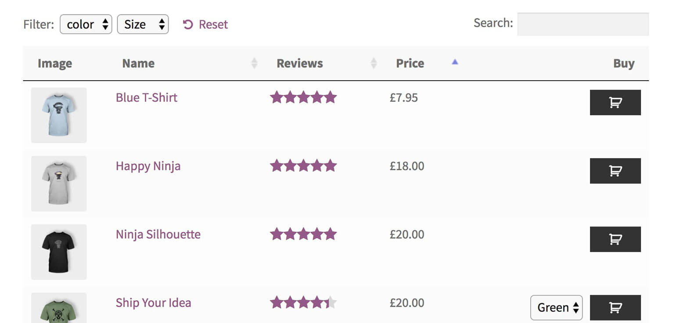Screen dimensions: 676x323
Task: Click the circular reset arrow icon
Action: 188,25
